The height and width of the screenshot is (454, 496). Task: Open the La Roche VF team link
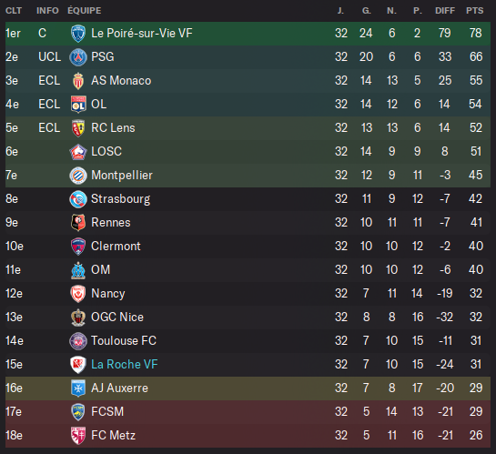coord(125,364)
